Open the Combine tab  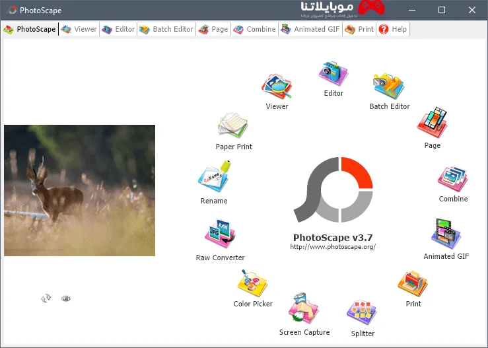point(255,29)
